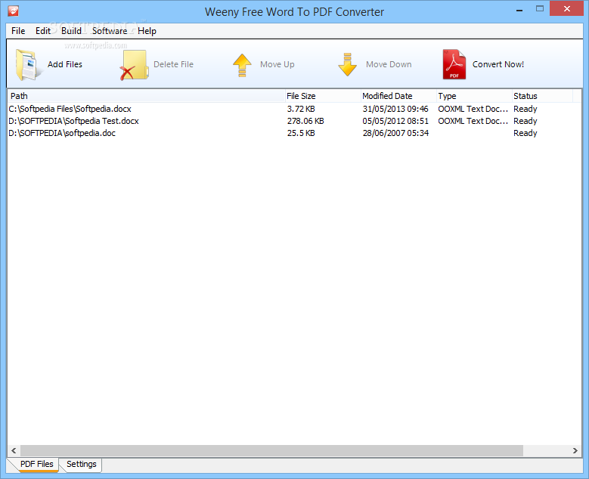589x479 pixels.
Task: Click the 05/05/2012 08:51 date cell
Action: (395, 121)
